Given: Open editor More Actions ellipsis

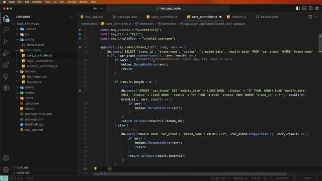Looking at the screenshot, I should click(x=316, y=17).
